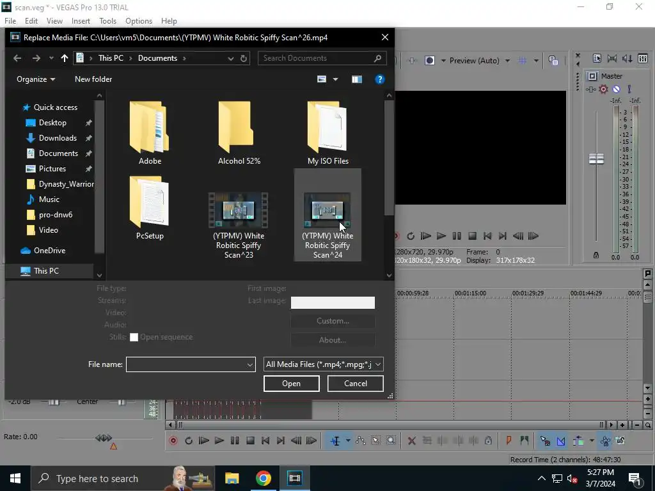This screenshot has height=491, width=655.
Task: Open Audio Properties icon in Master Bus toolbar
Action: point(597,58)
